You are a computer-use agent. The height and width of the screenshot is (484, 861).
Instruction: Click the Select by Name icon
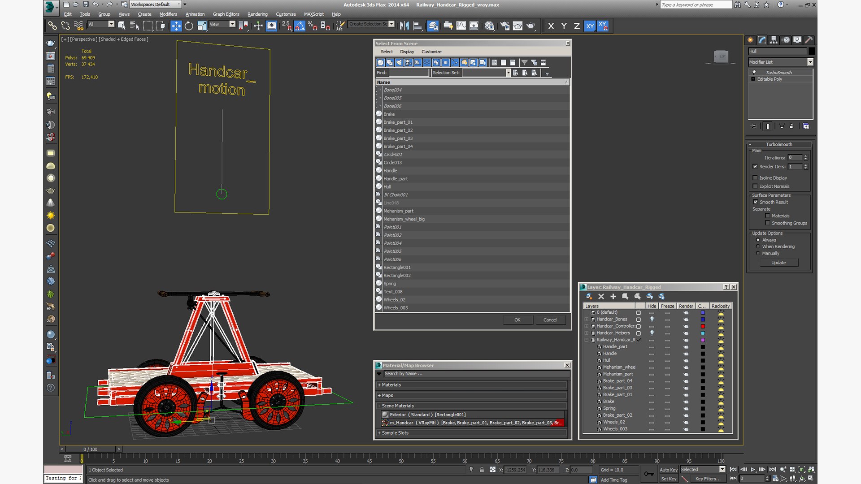(135, 26)
